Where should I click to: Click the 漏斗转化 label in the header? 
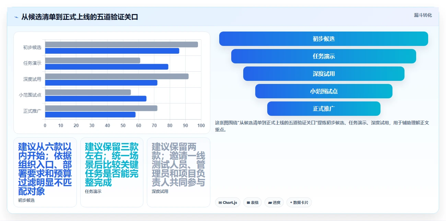point(423,15)
